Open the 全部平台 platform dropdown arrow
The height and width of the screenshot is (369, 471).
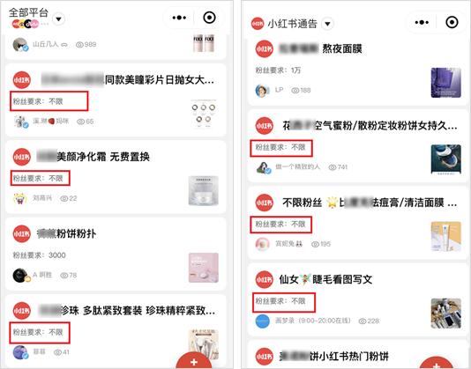59,19
